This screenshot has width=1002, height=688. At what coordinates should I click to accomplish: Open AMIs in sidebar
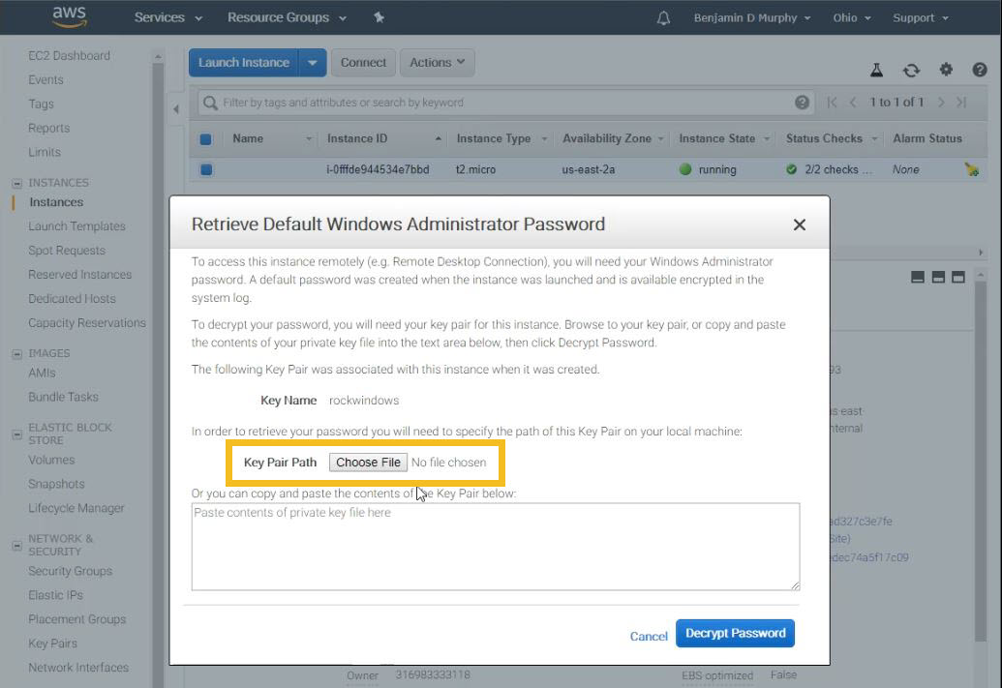(x=42, y=373)
